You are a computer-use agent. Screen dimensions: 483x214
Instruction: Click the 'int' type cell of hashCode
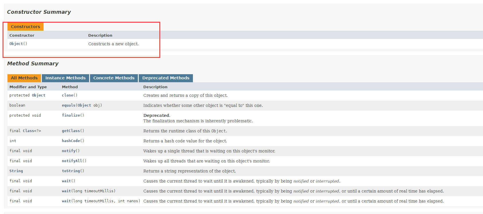[13, 141]
